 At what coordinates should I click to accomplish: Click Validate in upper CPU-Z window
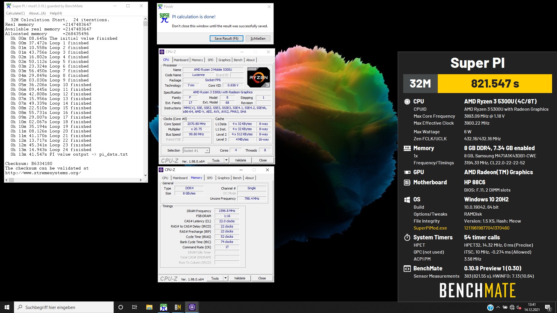pos(240,161)
